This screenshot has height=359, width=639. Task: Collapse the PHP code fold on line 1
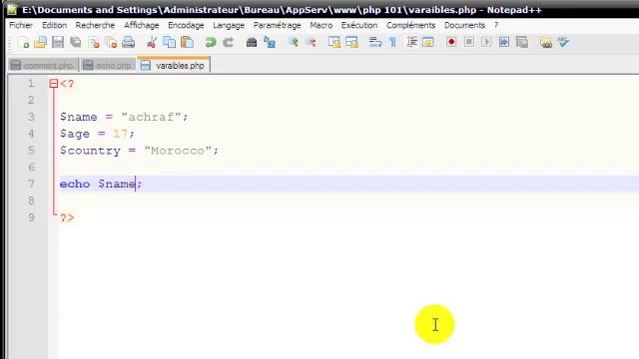click(x=53, y=84)
